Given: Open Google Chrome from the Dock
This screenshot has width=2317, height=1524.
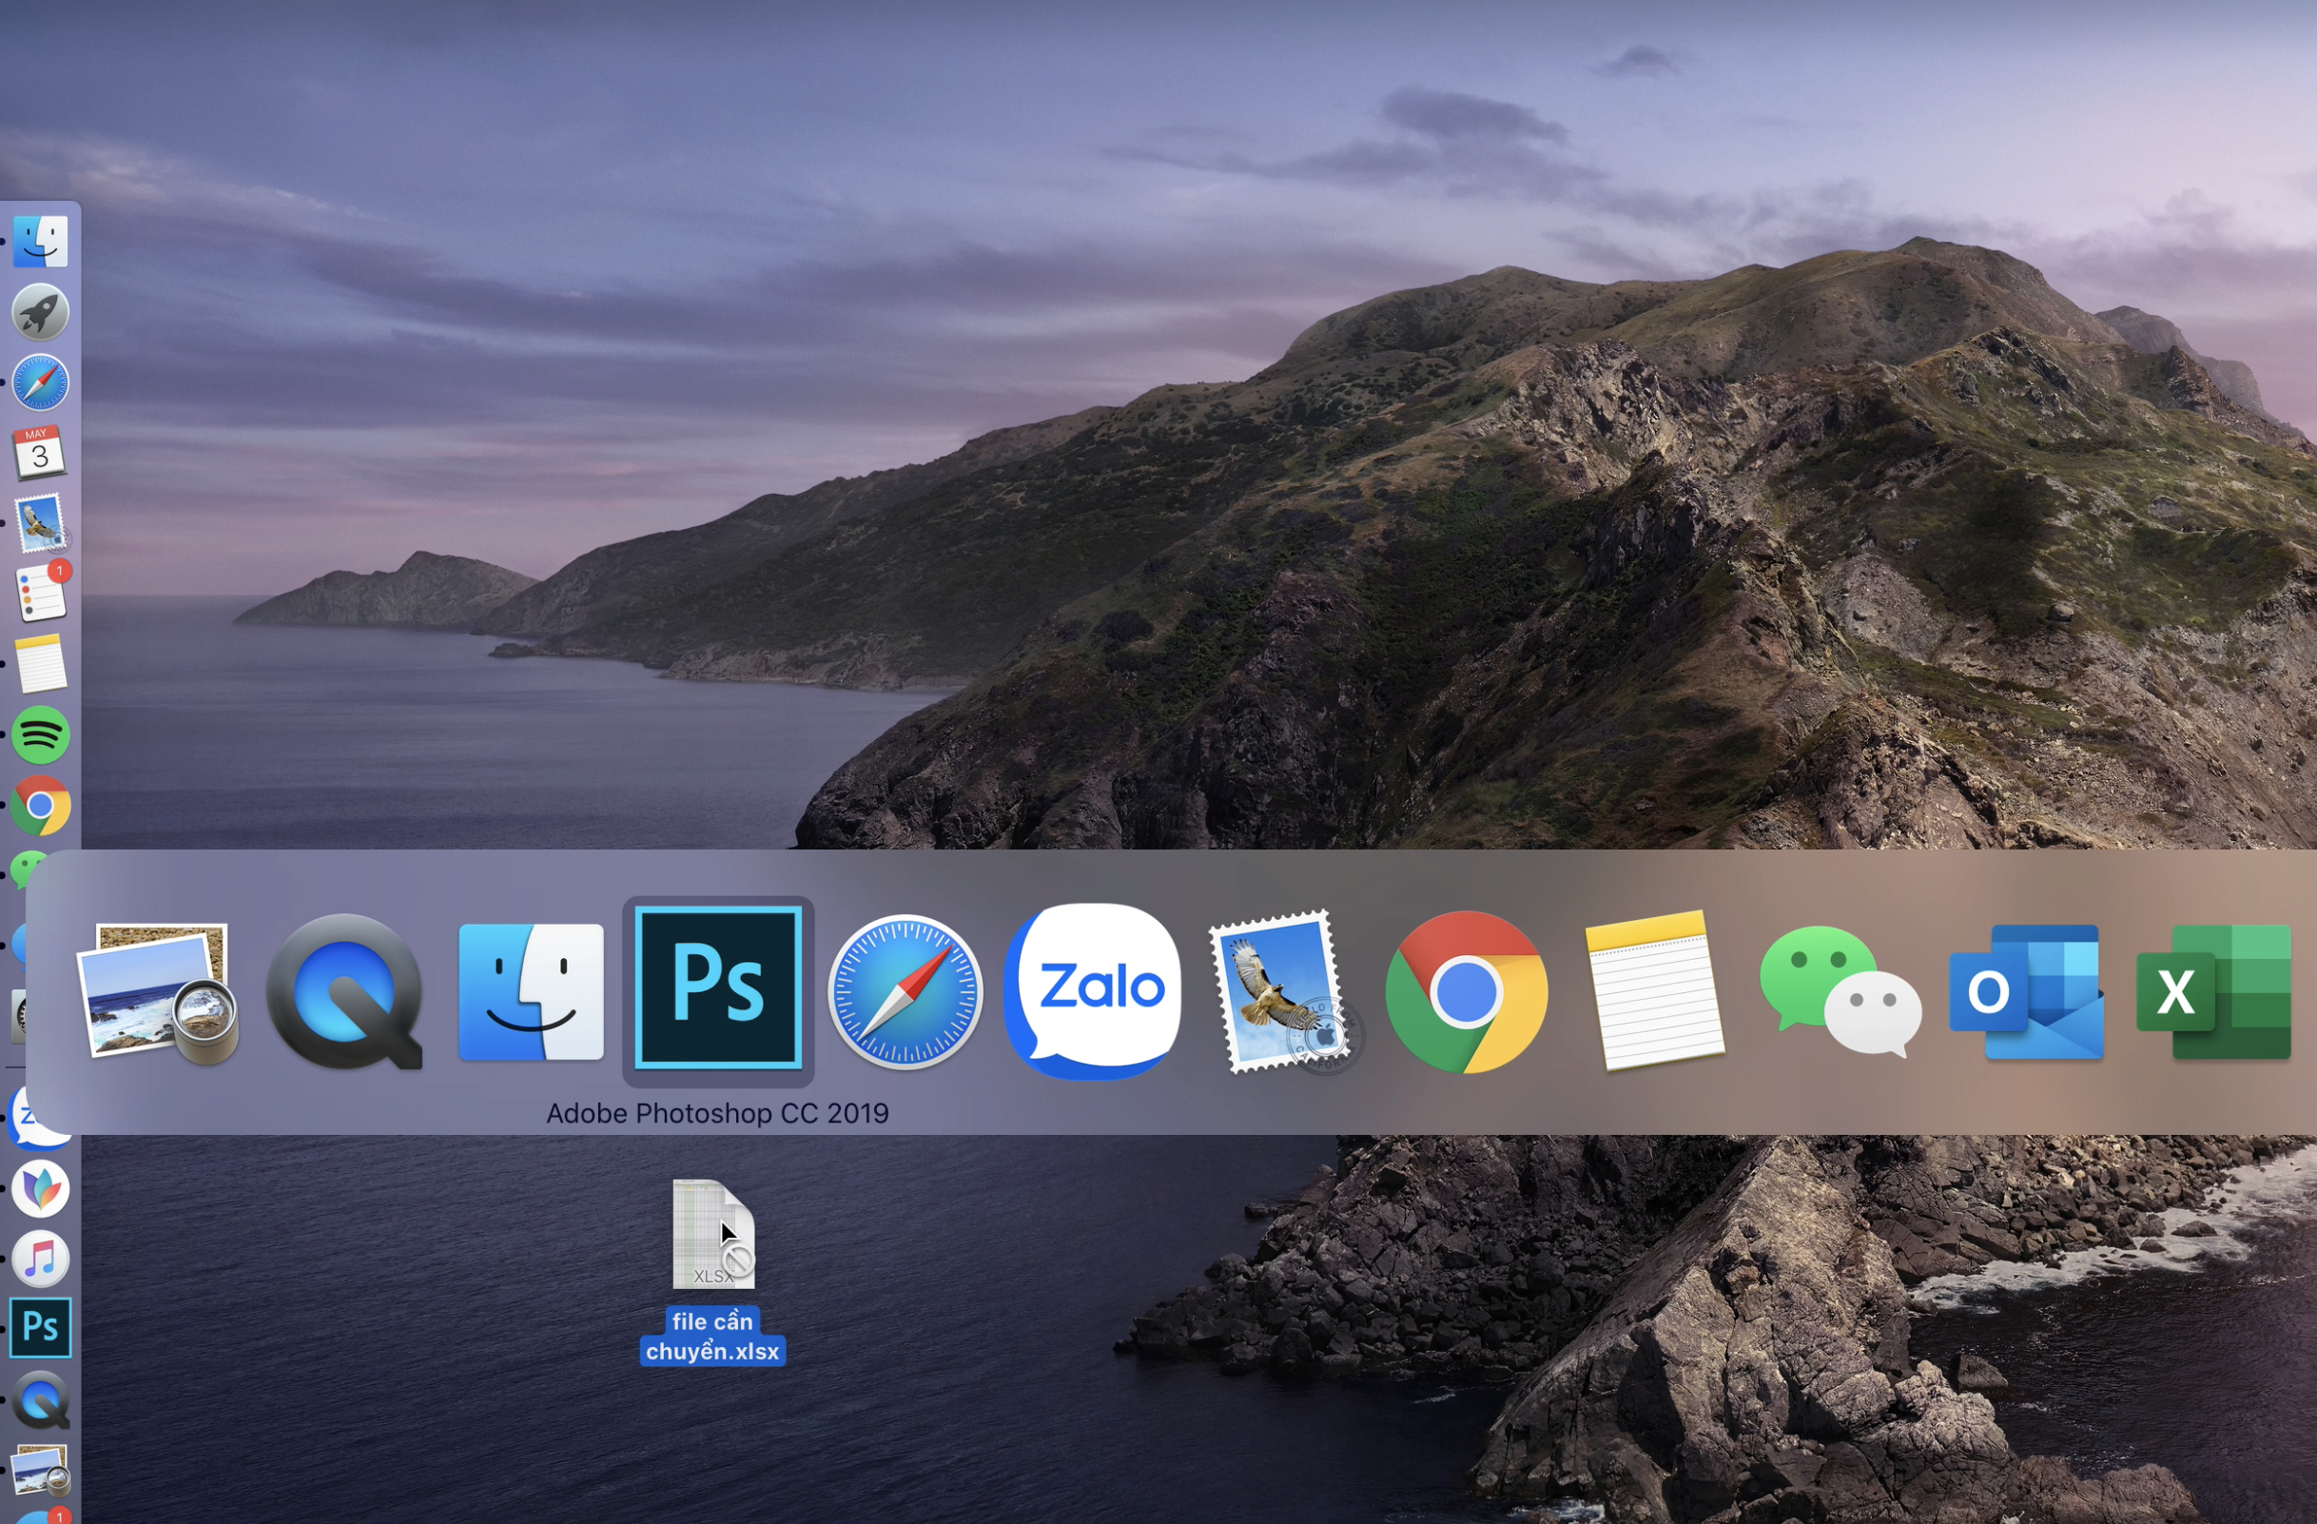Looking at the screenshot, I should pos(40,806).
